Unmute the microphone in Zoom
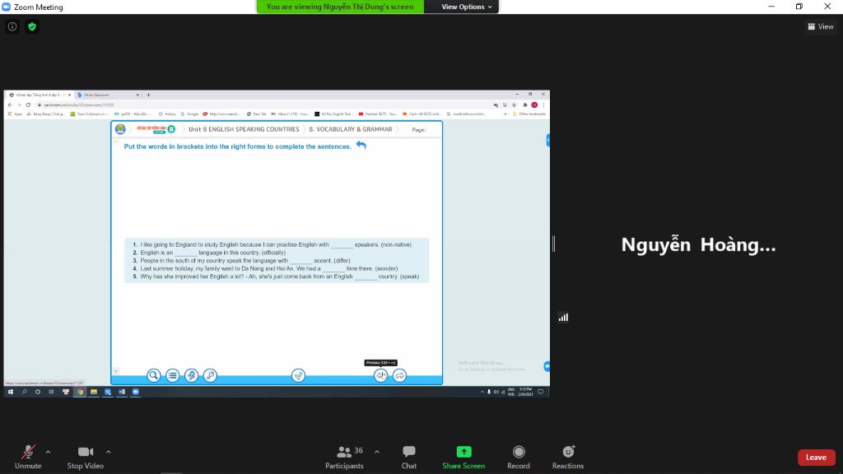Image resolution: width=843 pixels, height=474 pixels. [x=28, y=458]
